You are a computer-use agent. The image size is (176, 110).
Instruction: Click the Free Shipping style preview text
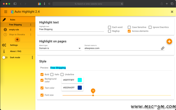point(58,68)
